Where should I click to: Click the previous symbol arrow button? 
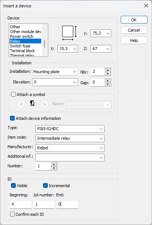(21, 104)
